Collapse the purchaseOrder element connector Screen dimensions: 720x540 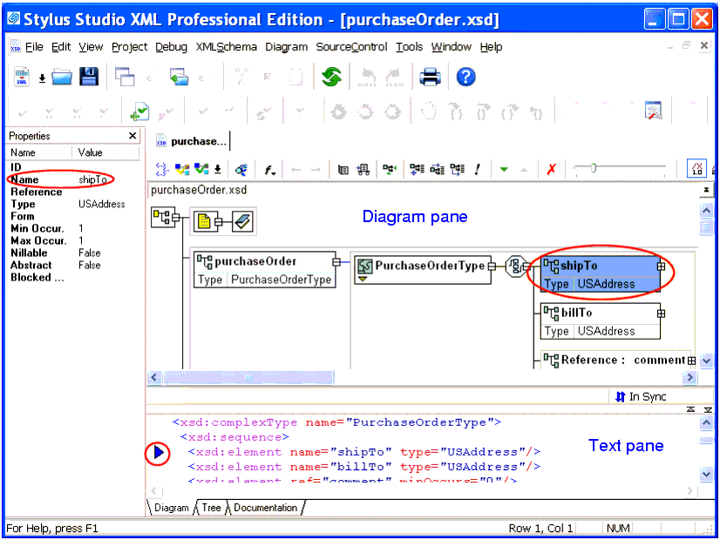[336, 261]
